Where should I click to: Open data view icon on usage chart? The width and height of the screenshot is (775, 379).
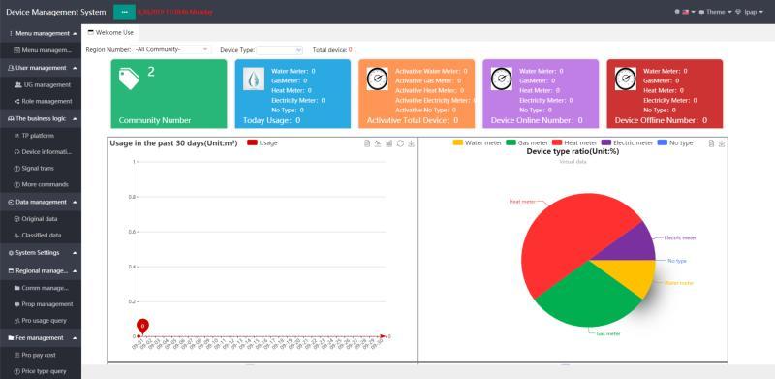click(367, 143)
